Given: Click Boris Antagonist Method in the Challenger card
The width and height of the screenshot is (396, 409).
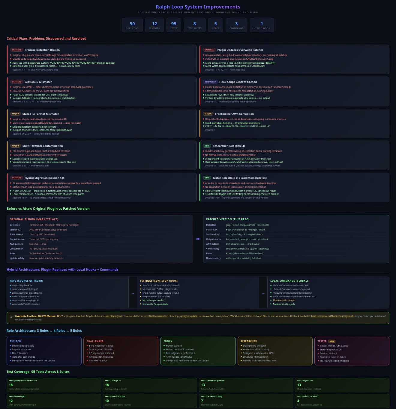Looking at the screenshot, I should click(101, 346).
